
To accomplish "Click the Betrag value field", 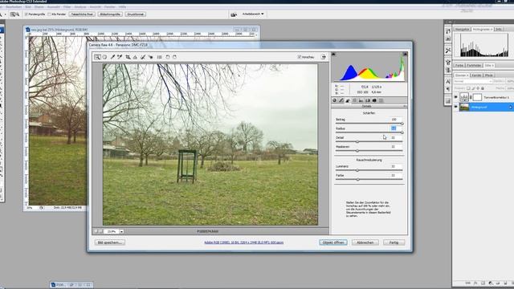I will click(395, 120).
